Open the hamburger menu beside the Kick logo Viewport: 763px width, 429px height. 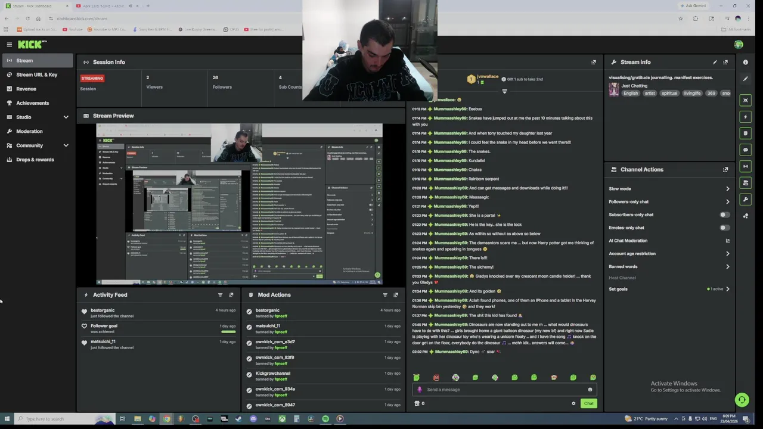point(9,45)
